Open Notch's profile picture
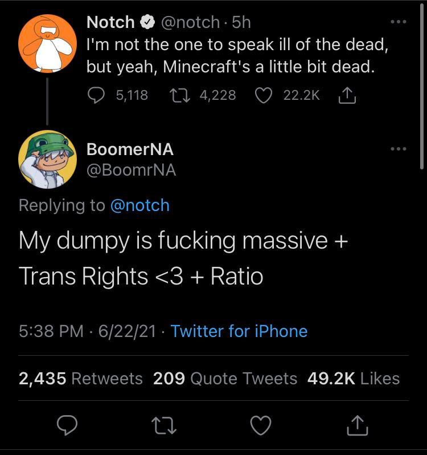Viewport: 427px width, 455px height. (x=47, y=43)
